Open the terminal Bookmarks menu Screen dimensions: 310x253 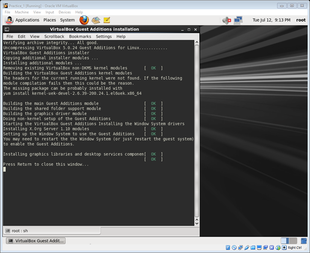[x=80, y=36]
